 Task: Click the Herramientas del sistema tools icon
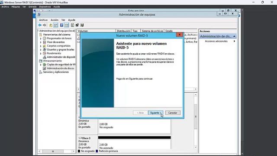pyautogui.click(x=41, y=35)
